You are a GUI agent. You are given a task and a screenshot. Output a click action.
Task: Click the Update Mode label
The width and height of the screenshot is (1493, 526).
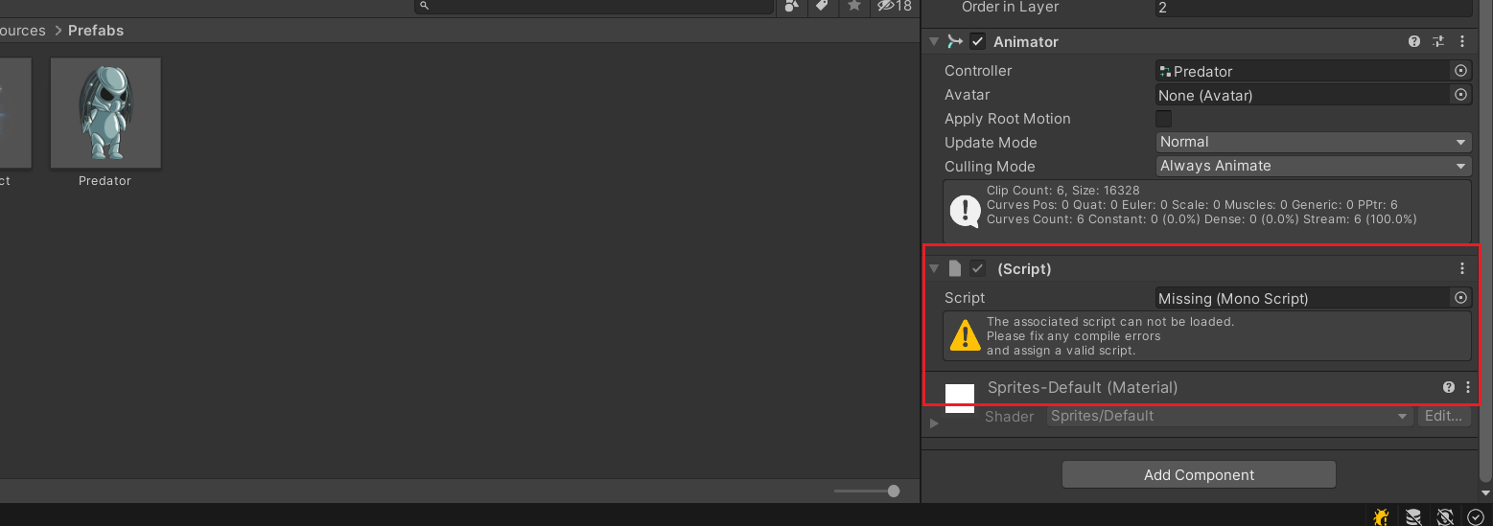pos(991,143)
